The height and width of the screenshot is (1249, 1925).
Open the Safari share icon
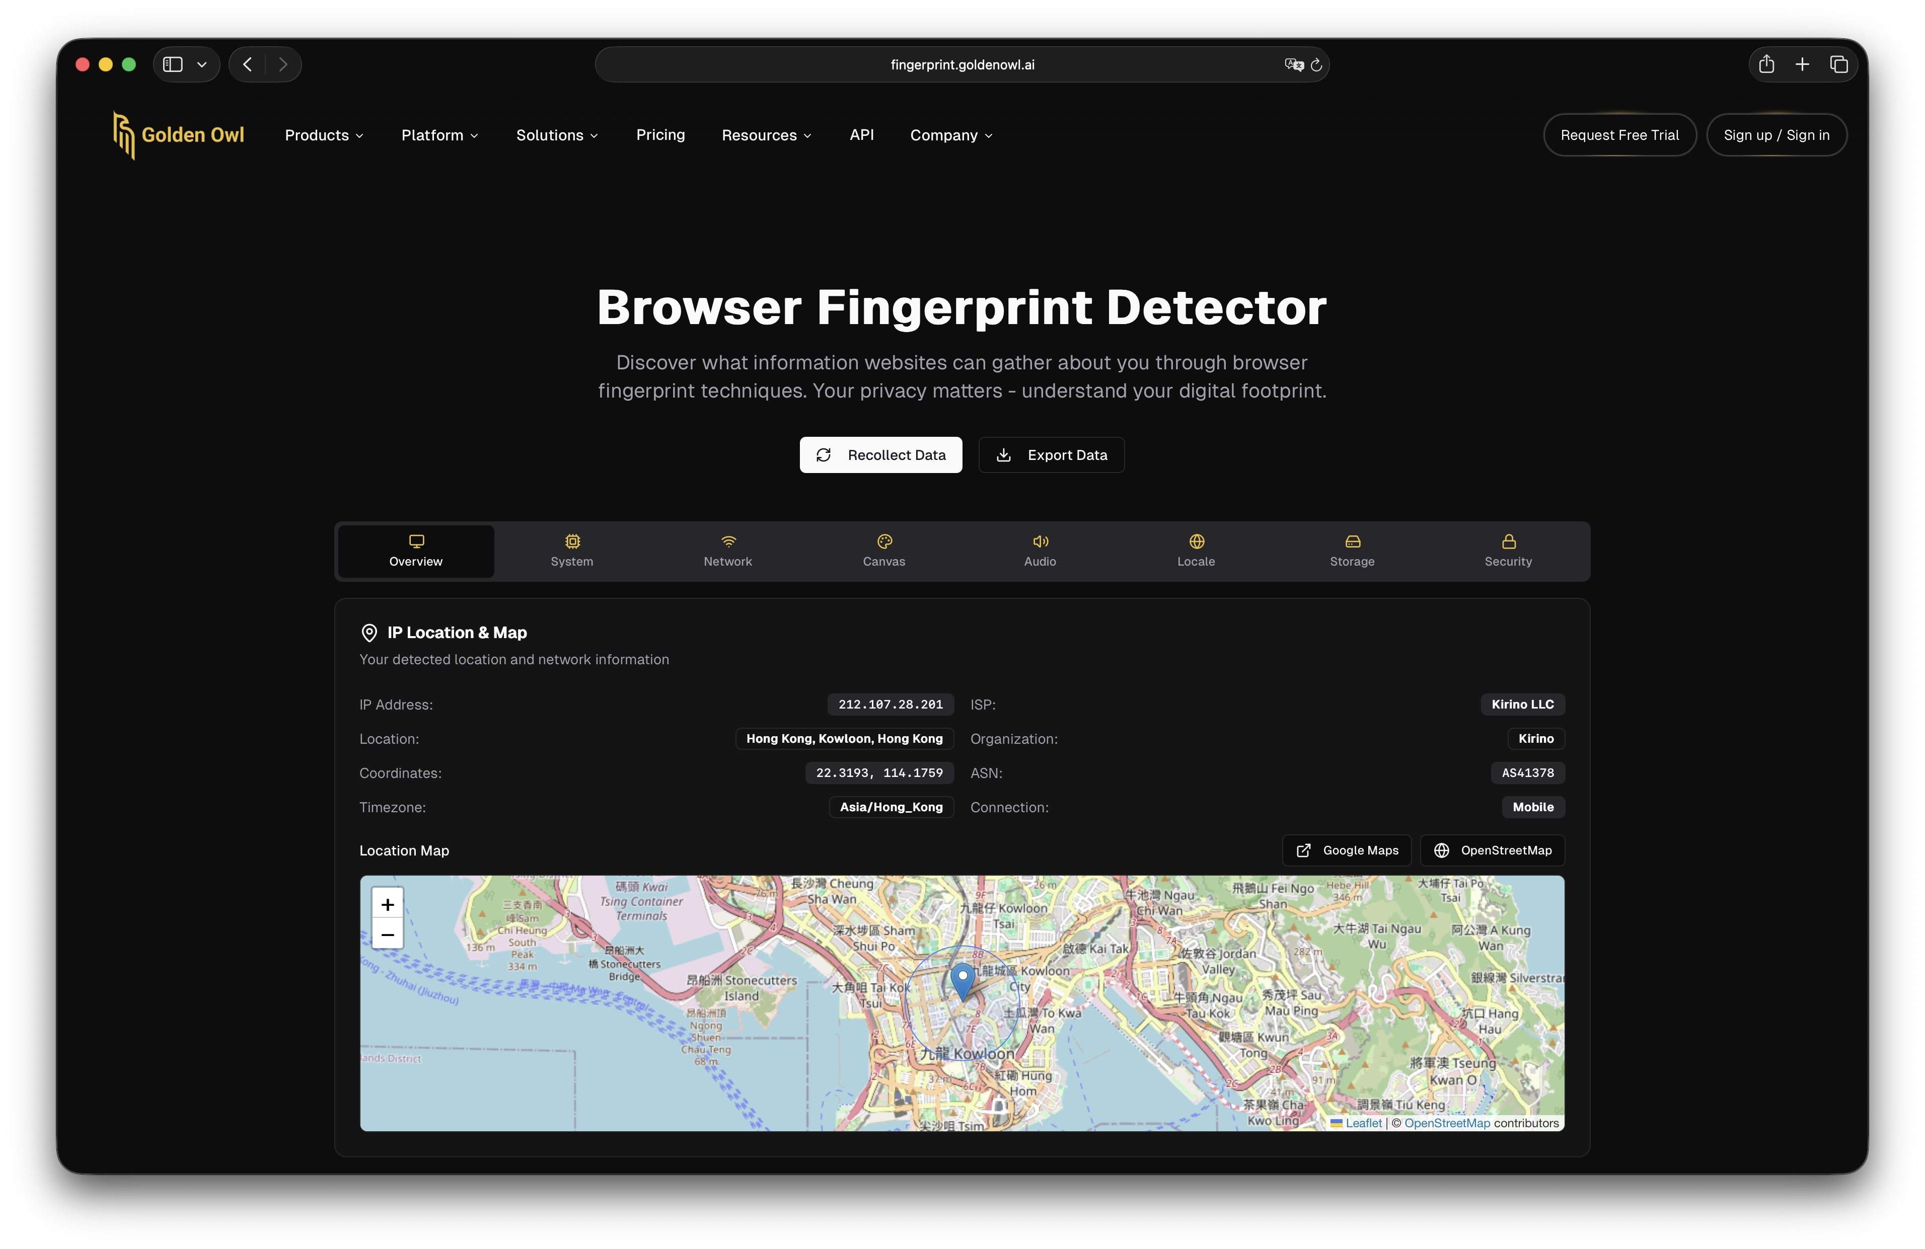point(1766,65)
